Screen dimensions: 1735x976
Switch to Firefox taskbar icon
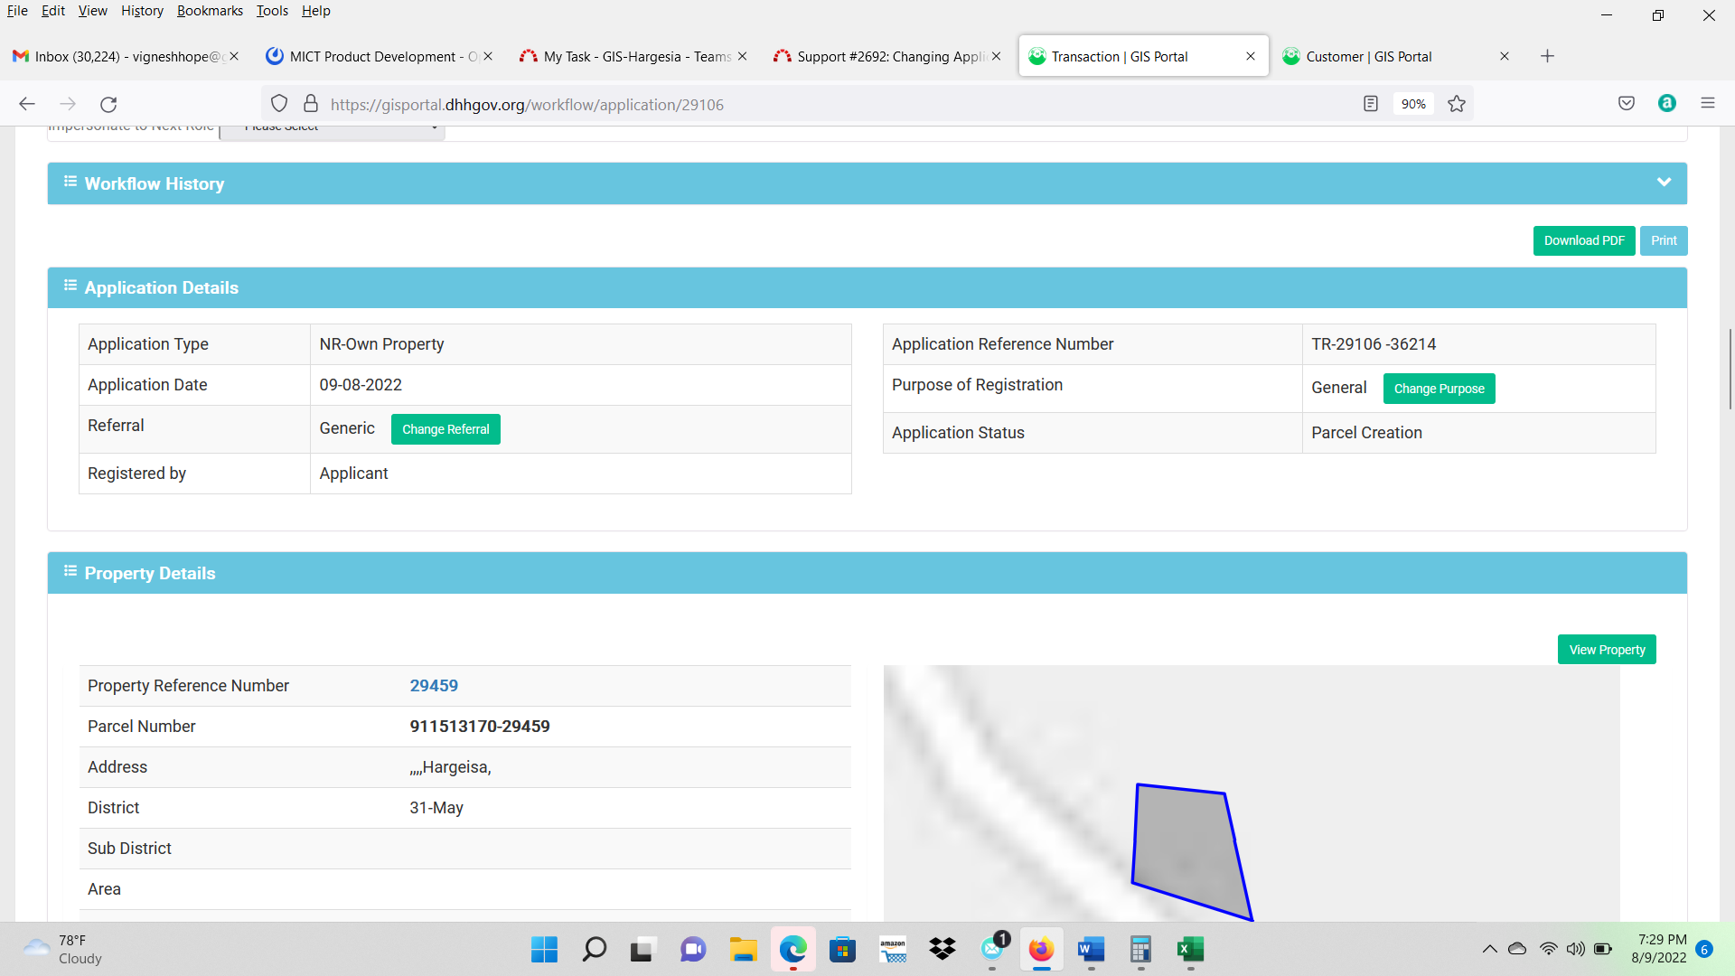coord(1041,949)
